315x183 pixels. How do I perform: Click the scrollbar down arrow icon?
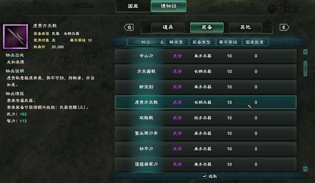[x=305, y=169]
